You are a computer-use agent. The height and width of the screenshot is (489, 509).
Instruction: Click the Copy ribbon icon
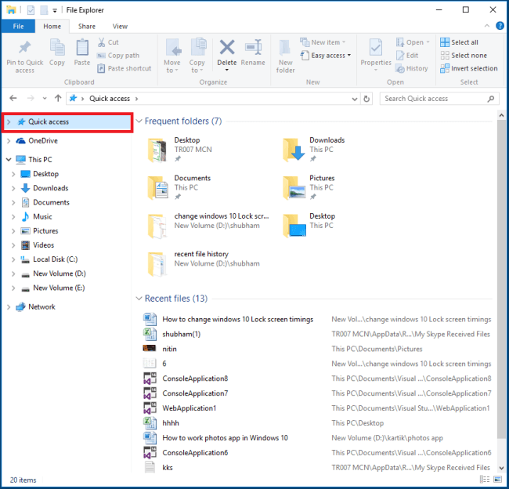tap(57, 48)
